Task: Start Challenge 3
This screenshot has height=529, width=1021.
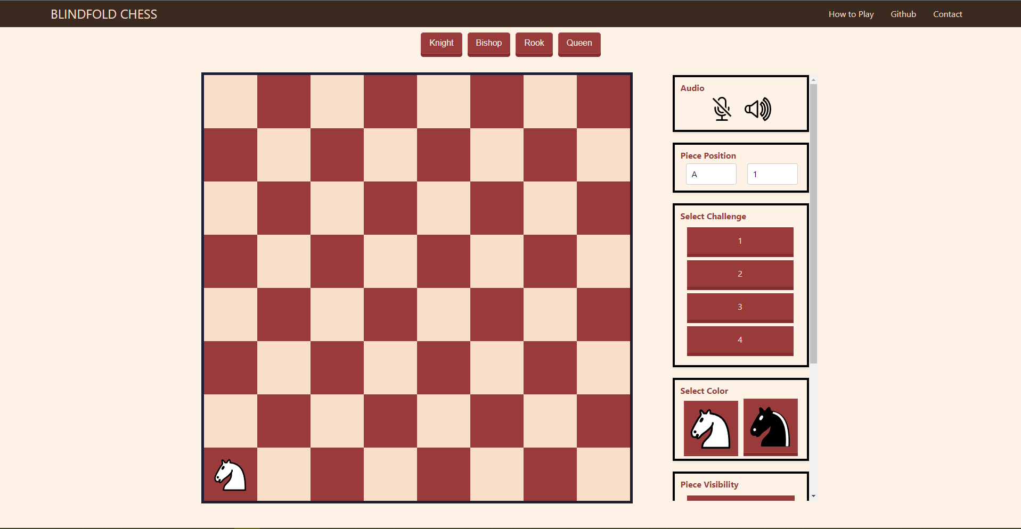Action: 740,307
